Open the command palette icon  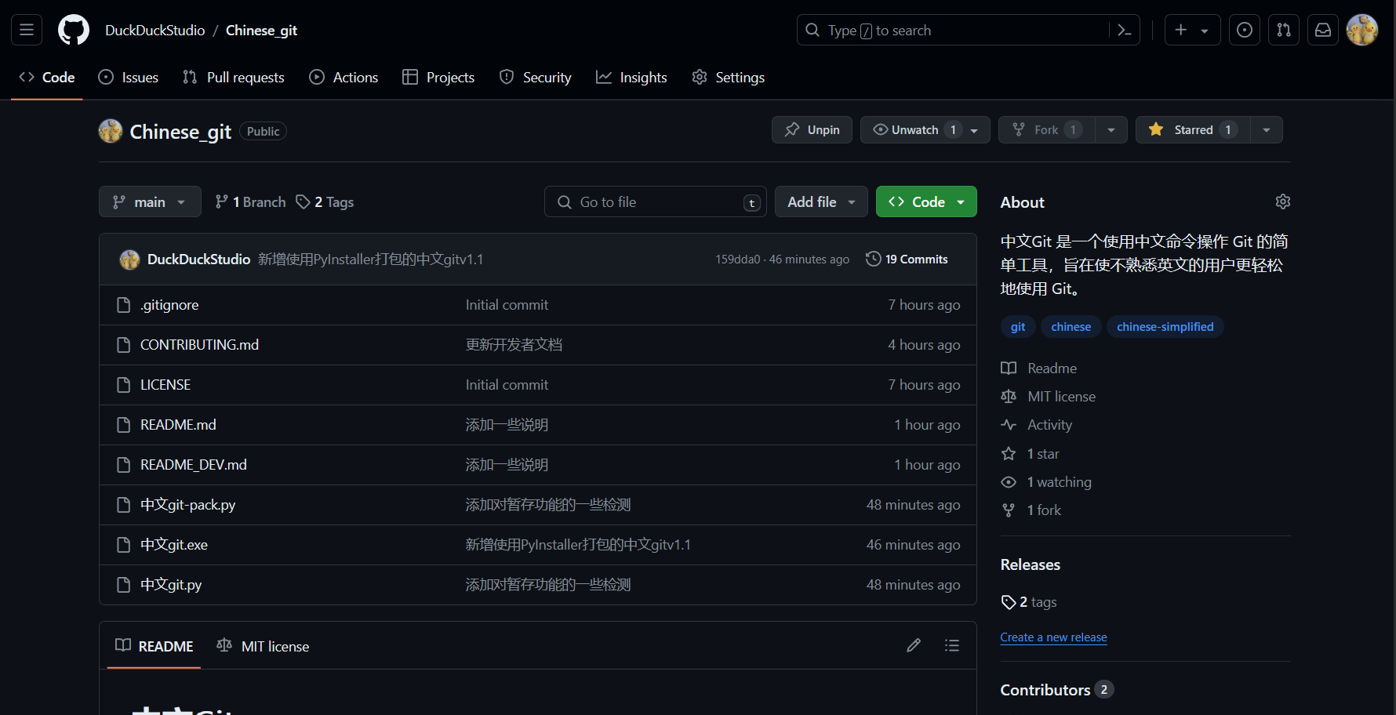(1125, 30)
